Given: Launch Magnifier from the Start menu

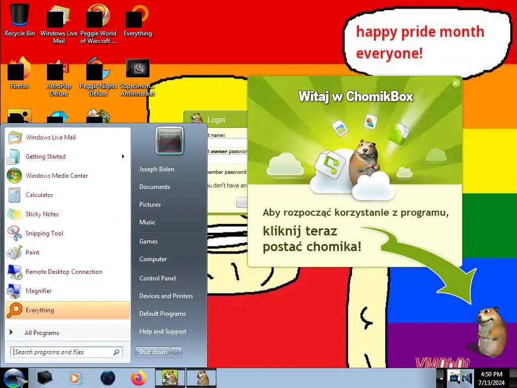Looking at the screenshot, I should (x=68, y=290).
